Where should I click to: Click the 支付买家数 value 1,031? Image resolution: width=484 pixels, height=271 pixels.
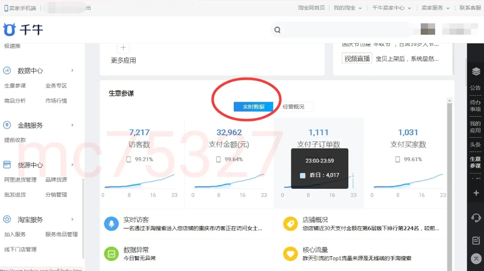(x=408, y=132)
